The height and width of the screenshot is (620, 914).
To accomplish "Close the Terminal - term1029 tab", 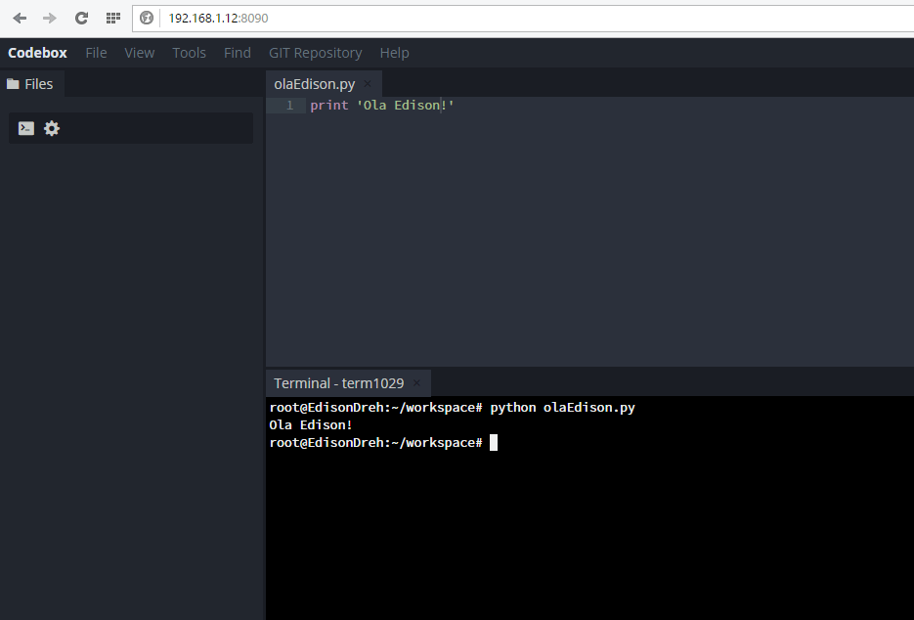I will pos(416,383).
